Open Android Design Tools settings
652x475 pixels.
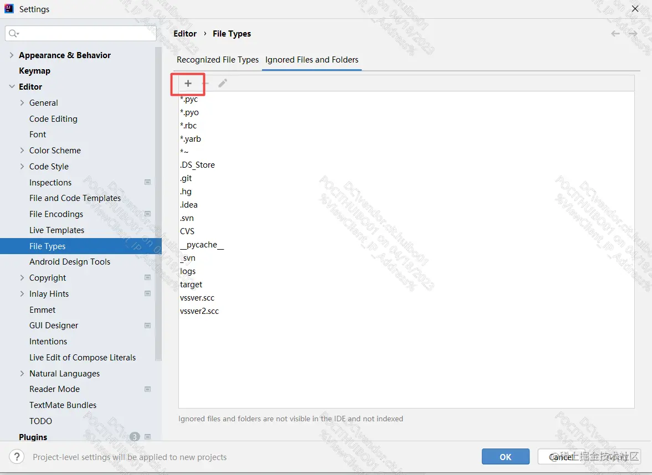69,262
